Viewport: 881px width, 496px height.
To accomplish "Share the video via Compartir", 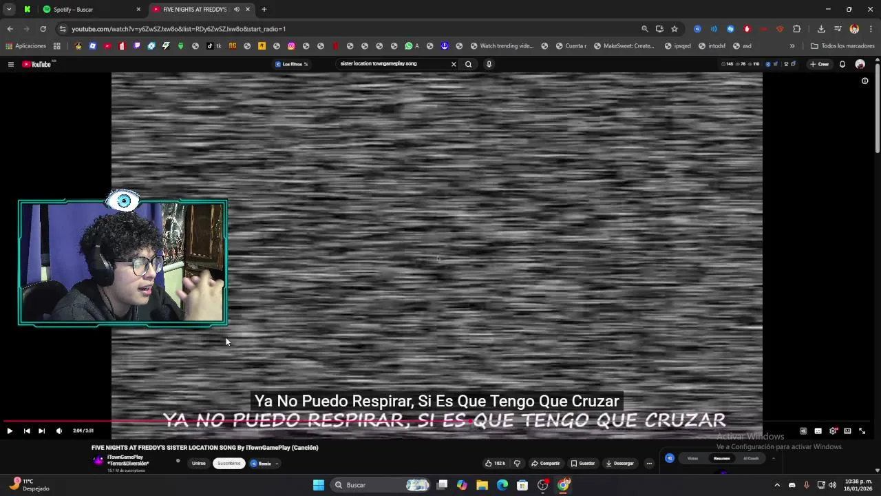I will 545,464.
